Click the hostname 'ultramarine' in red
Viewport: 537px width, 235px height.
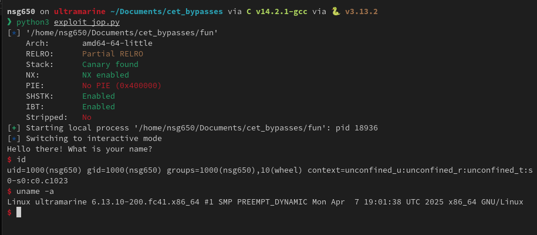click(x=80, y=12)
